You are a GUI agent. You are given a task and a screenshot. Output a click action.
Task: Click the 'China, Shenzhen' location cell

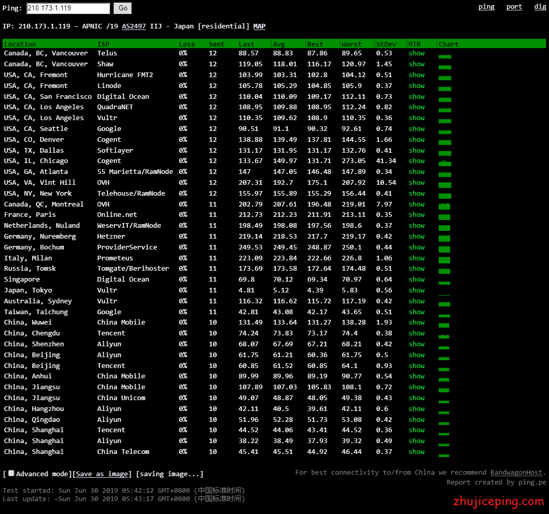(x=34, y=344)
